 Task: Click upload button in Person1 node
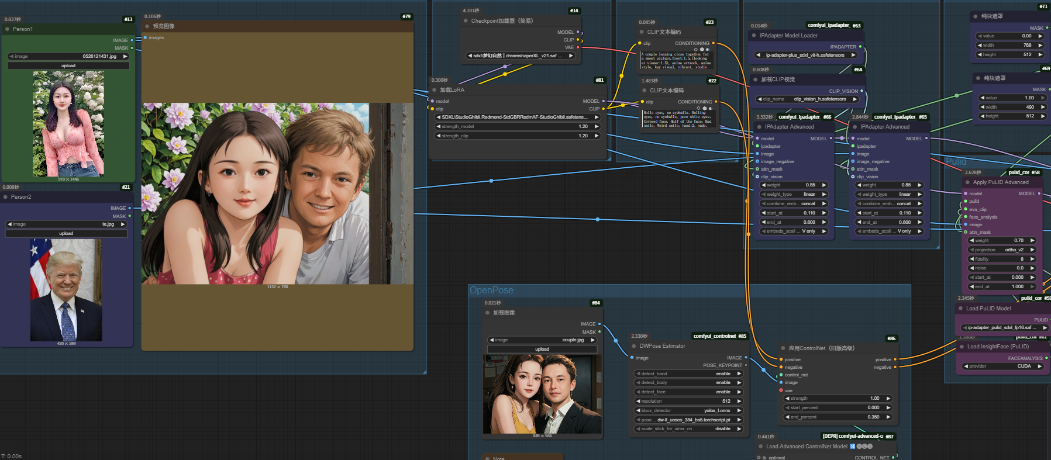point(68,65)
